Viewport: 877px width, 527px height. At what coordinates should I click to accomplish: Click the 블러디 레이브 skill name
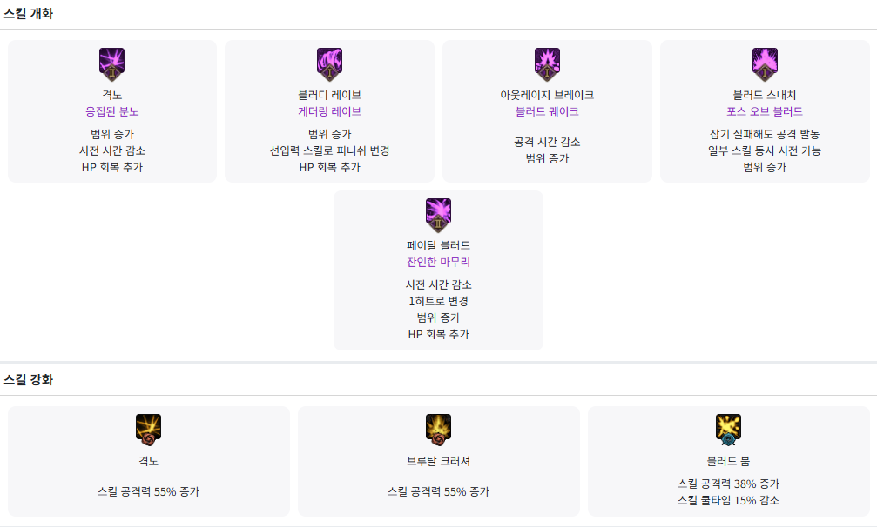tap(329, 95)
